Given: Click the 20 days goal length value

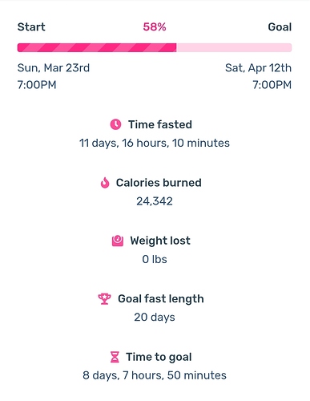Looking at the screenshot, I should coord(155,318).
